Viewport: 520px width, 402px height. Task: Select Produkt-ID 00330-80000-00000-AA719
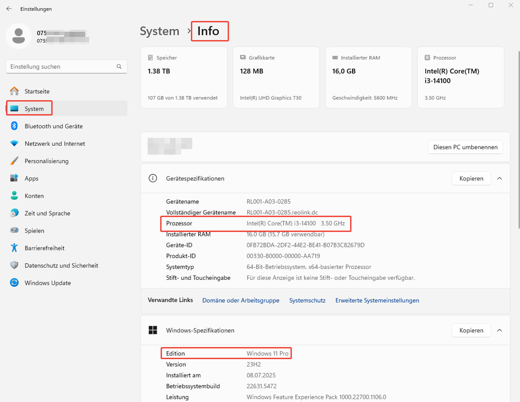tap(283, 256)
